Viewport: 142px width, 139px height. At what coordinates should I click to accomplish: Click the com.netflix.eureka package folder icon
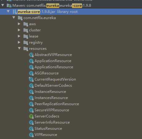tap(20, 18)
